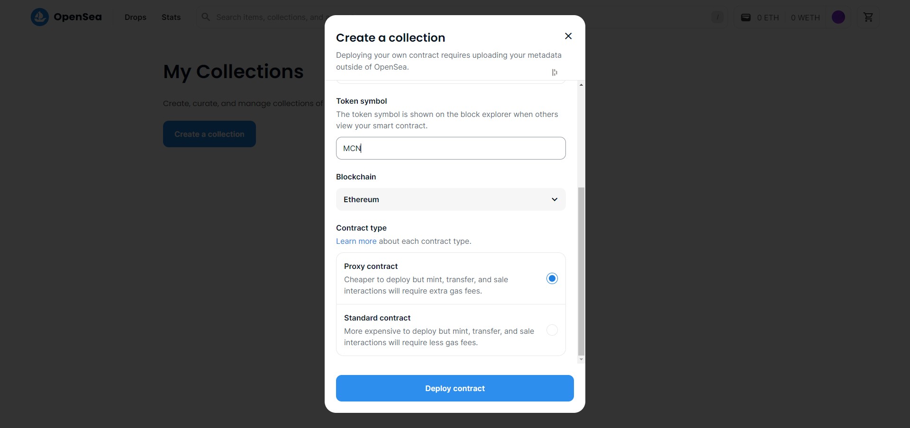
Task: Click the dialog vertical scrollbar thumb
Action: (581, 271)
